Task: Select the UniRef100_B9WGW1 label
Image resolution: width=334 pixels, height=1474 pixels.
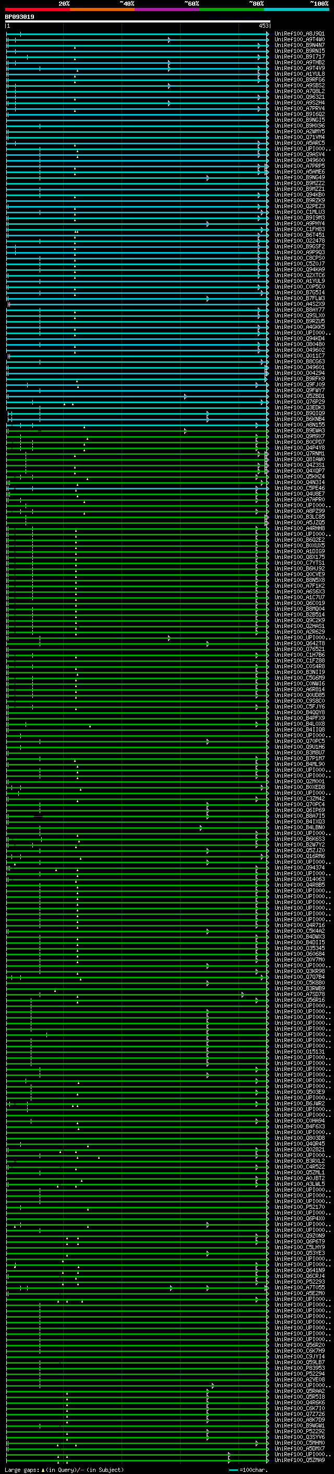Action: pos(300,1425)
